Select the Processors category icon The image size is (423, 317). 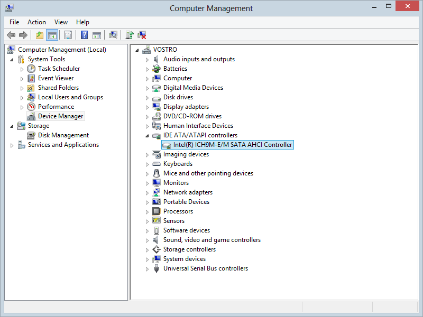156,211
